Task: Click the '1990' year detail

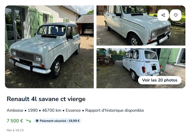Action: 33,110
